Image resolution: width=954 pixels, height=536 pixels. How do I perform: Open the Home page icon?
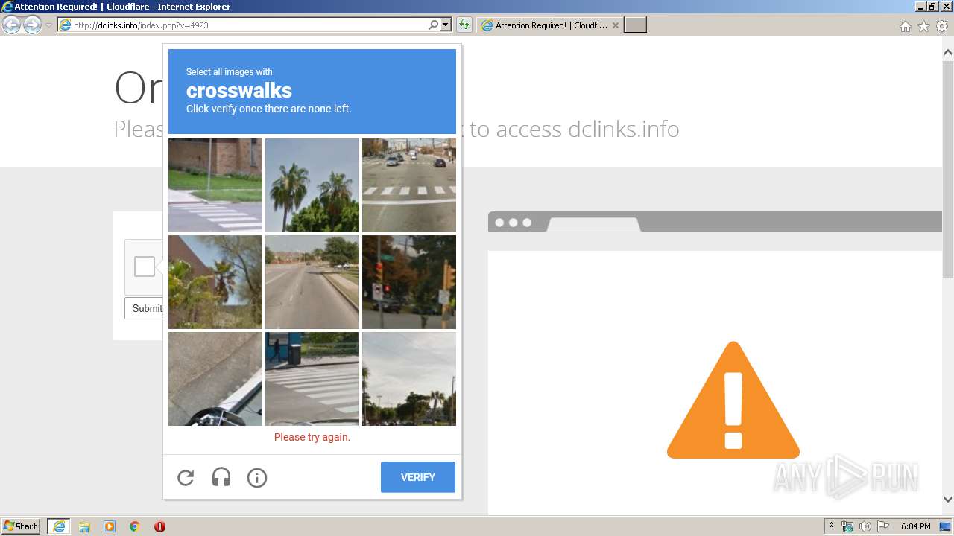coord(906,26)
